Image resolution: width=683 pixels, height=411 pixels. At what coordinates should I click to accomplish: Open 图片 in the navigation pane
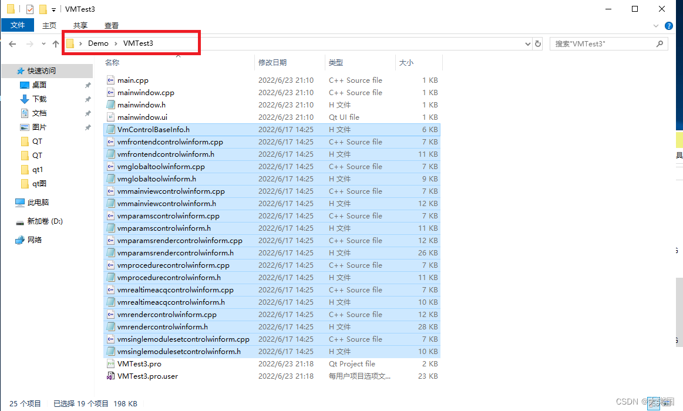coord(39,127)
